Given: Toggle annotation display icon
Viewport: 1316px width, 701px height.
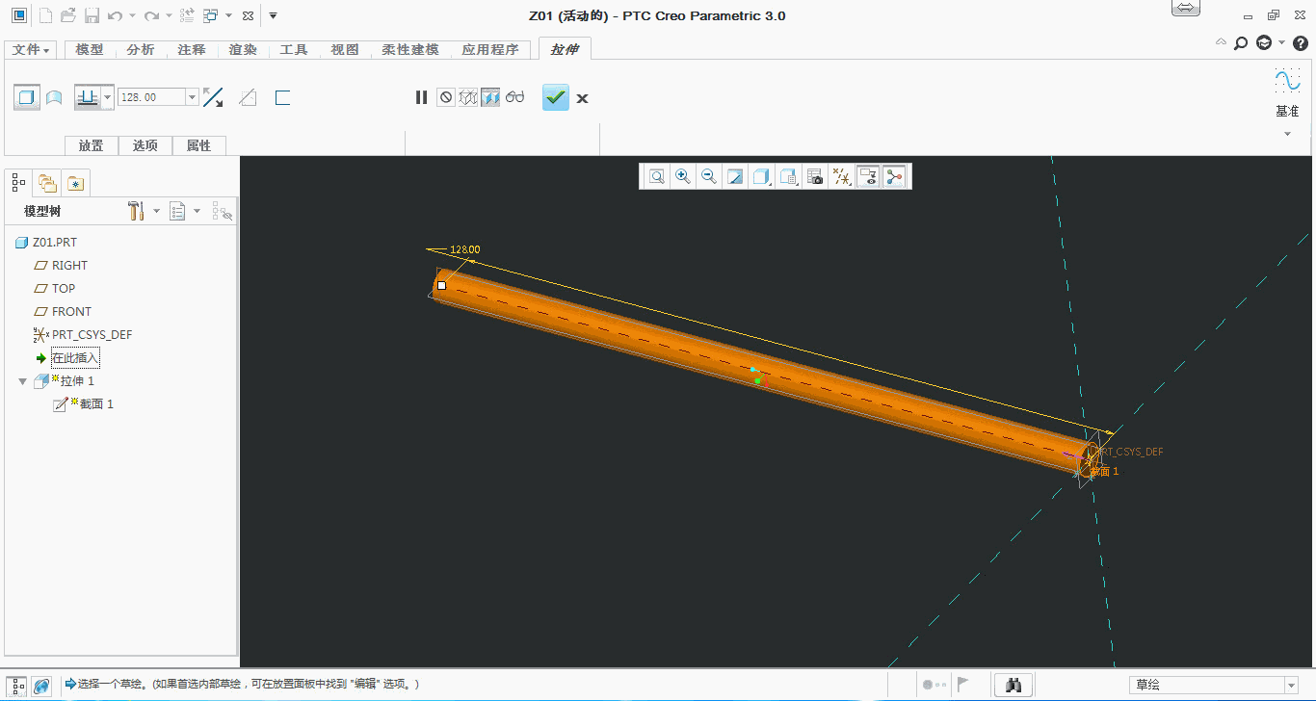Looking at the screenshot, I should [868, 176].
